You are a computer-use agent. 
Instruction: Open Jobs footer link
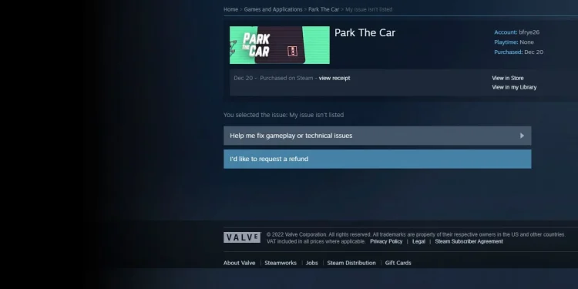point(312,263)
